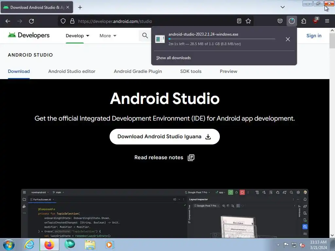Close the Download Android Studio tab
Image resolution: width=335 pixels, height=251 pixels.
click(x=68, y=7)
